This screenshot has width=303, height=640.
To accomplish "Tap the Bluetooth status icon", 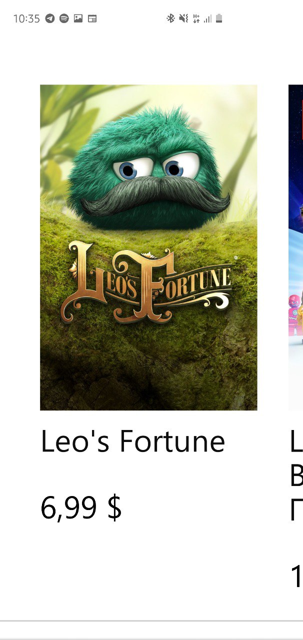I will (x=170, y=19).
